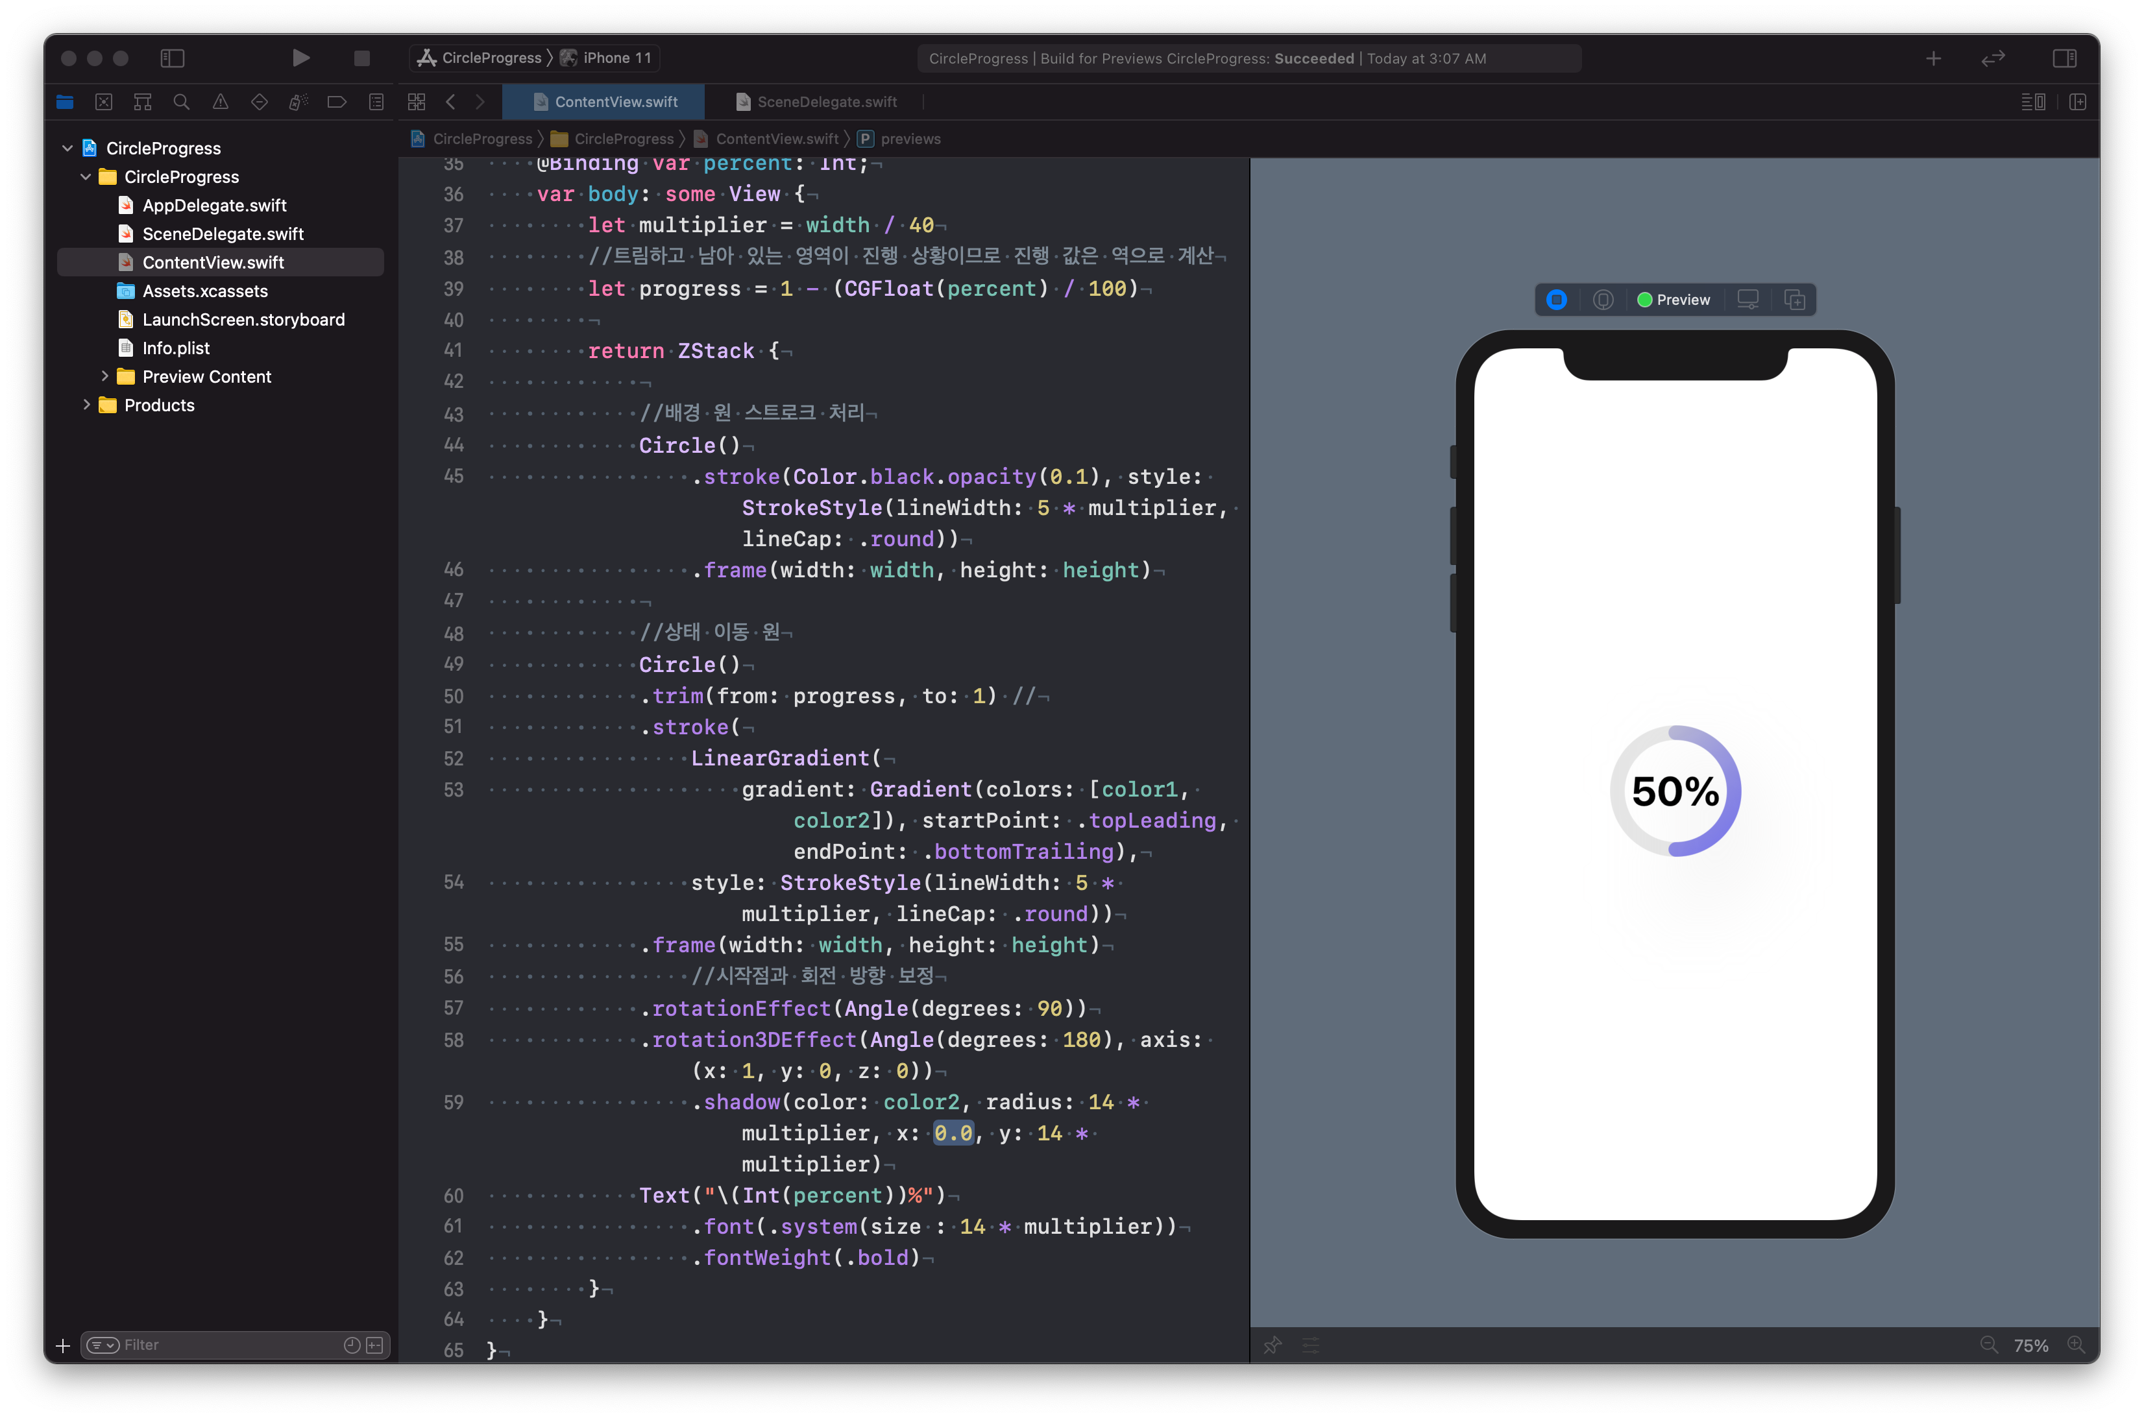The image size is (2144, 1418).
Task: Enable Live Preview mode button
Action: click(x=1556, y=299)
